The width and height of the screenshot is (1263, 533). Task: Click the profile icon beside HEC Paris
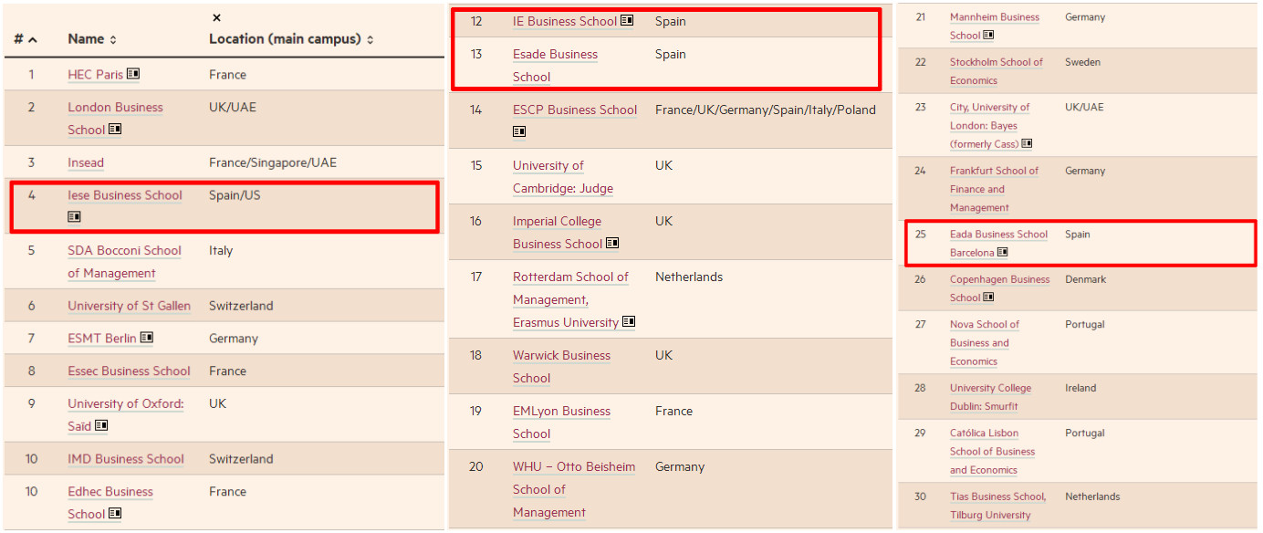(x=133, y=74)
